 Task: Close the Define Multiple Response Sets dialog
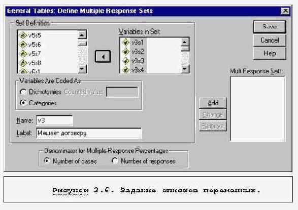[x=285, y=11]
